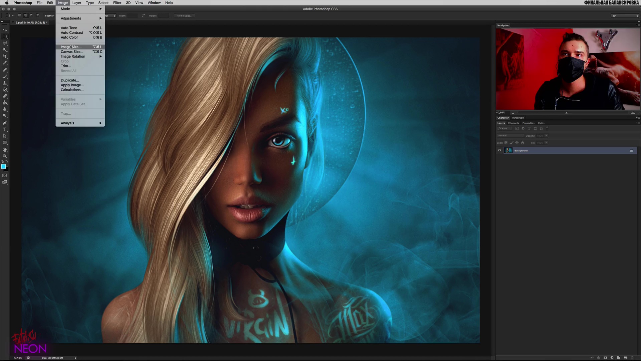The image size is (641, 361).
Task: Select the Move tool
Action: pyautogui.click(x=5, y=30)
